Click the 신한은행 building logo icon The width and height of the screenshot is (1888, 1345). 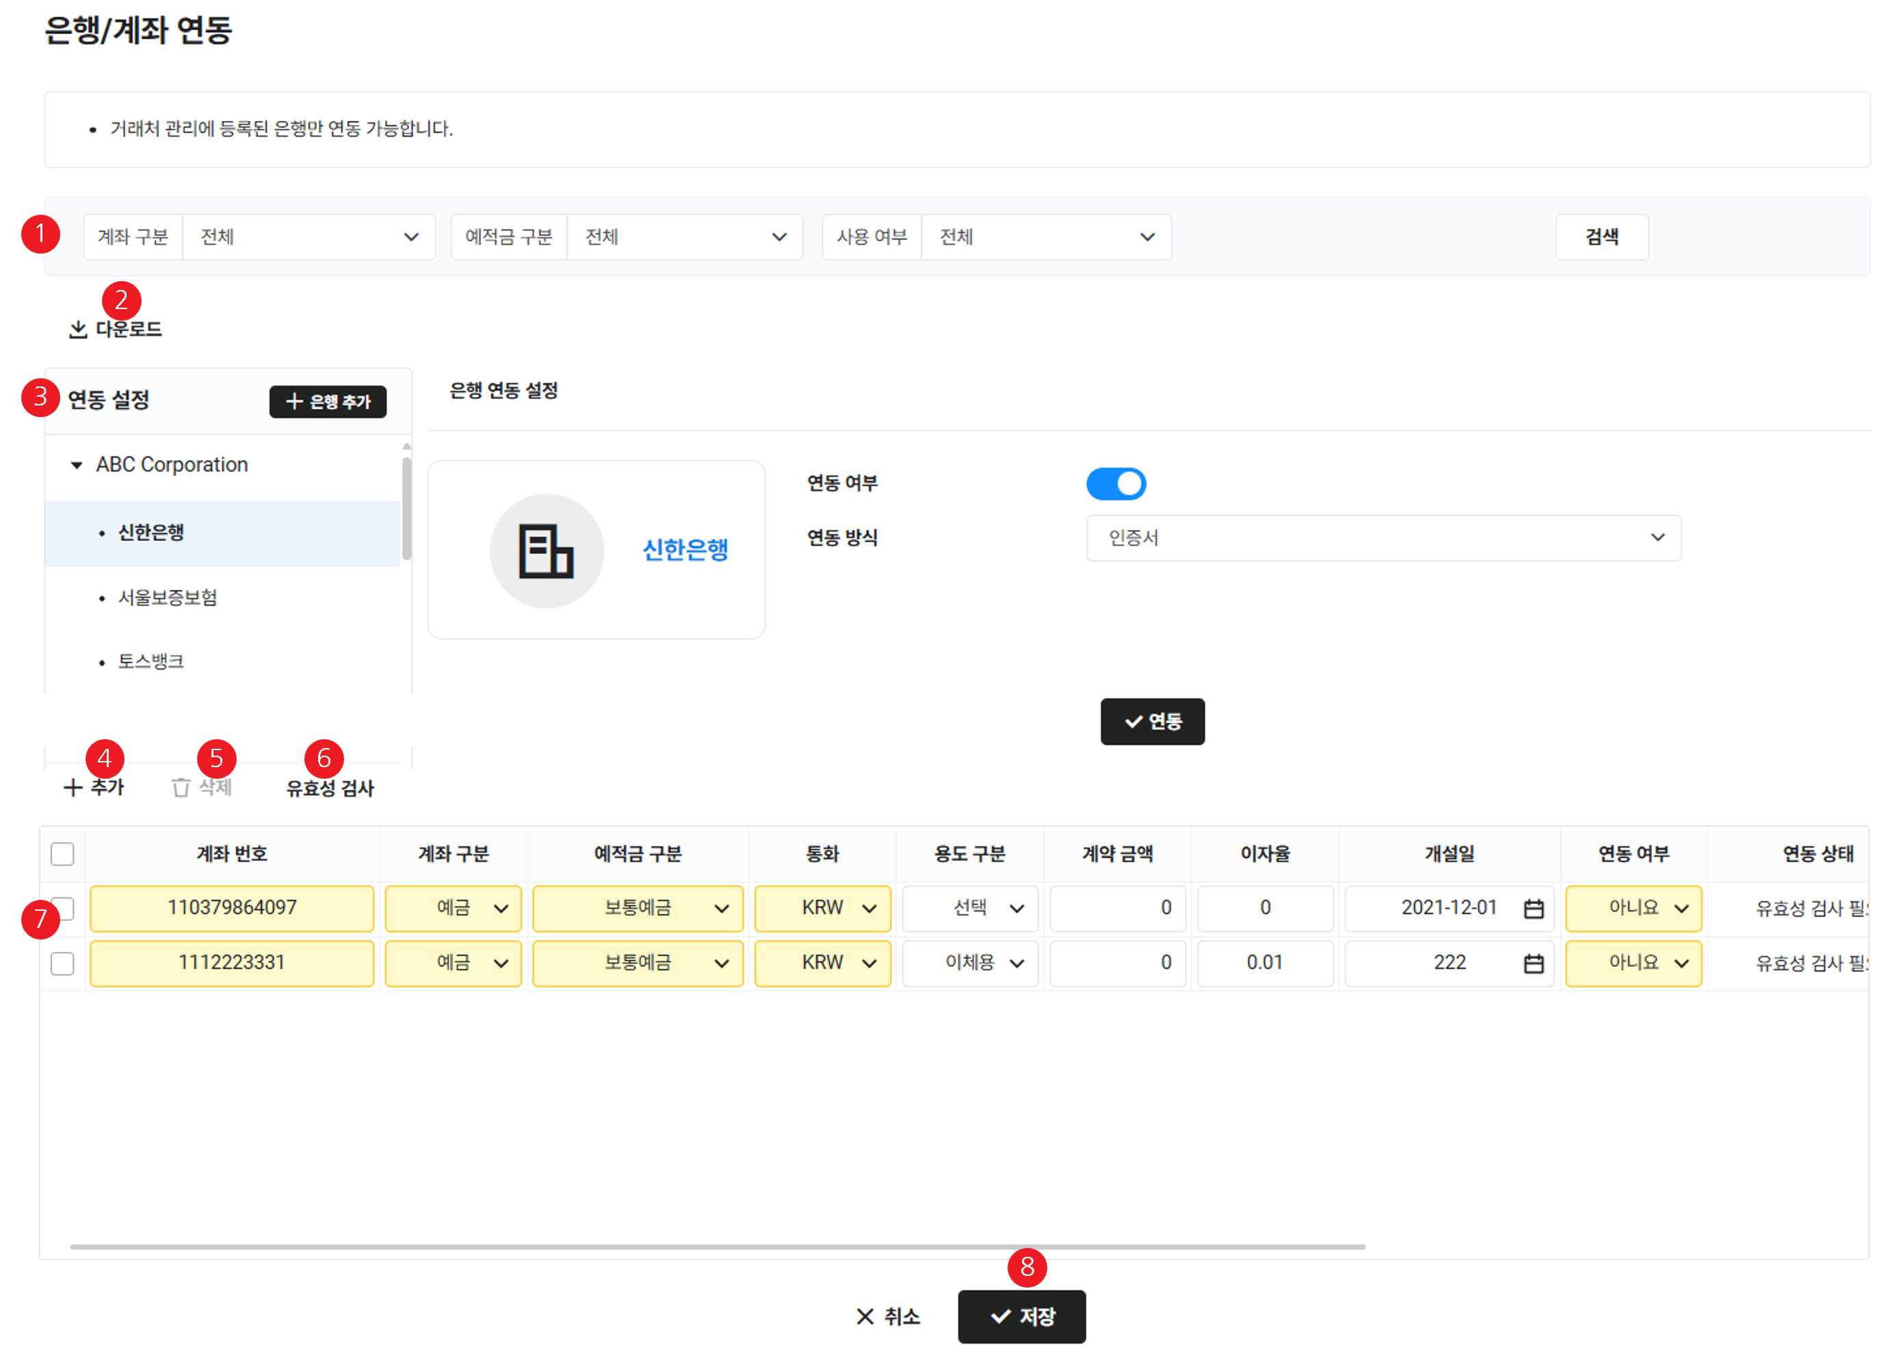(x=546, y=550)
